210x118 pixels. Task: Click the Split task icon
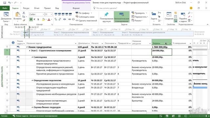click(65, 19)
